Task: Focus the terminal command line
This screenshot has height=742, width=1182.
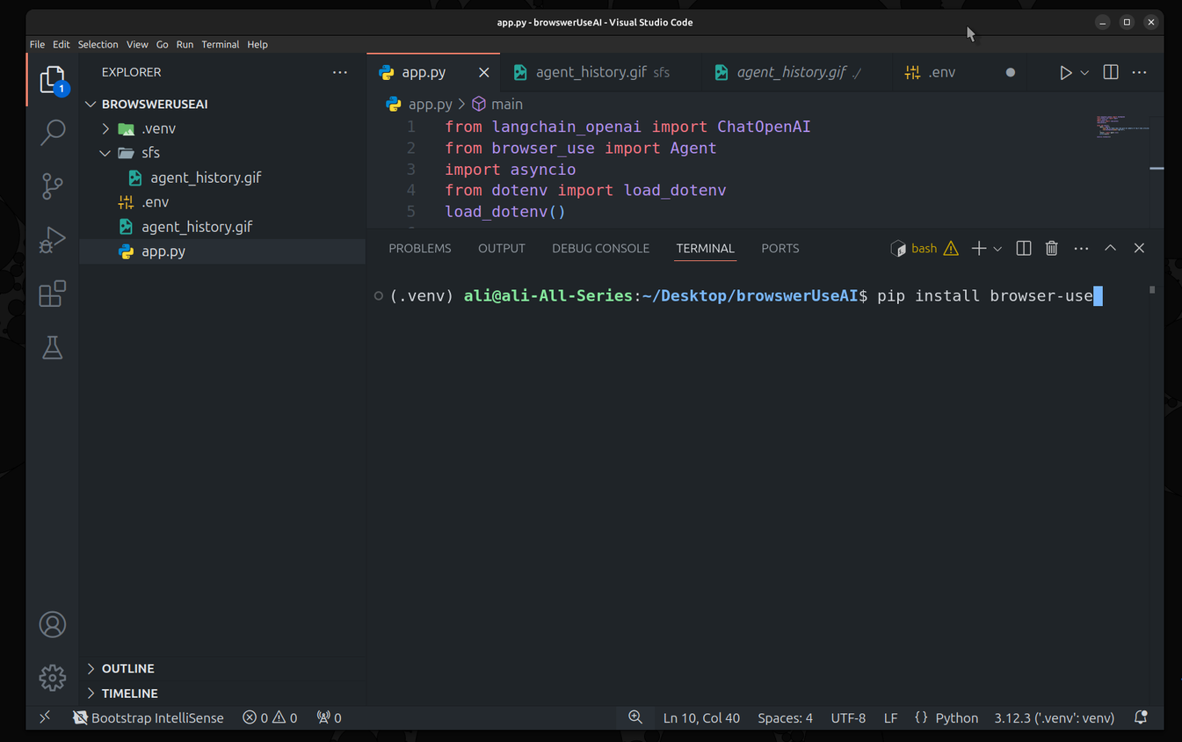Action: (x=745, y=296)
